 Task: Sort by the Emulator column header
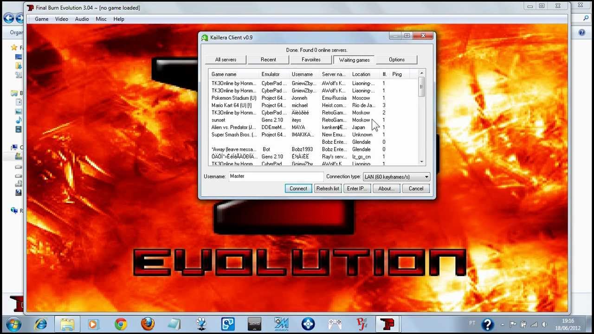(x=273, y=74)
